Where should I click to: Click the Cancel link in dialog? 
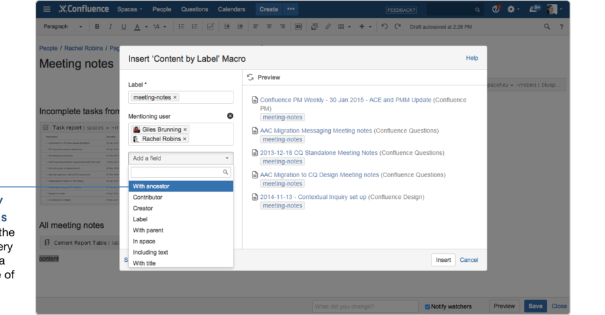point(469,260)
